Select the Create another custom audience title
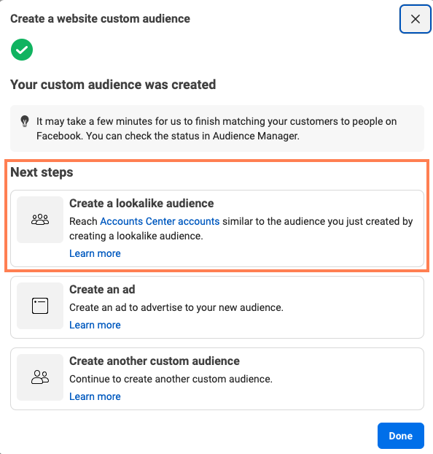 pyautogui.click(x=155, y=361)
